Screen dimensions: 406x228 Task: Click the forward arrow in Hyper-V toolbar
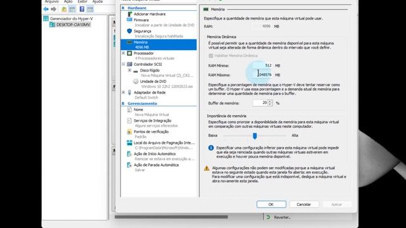point(53,9)
